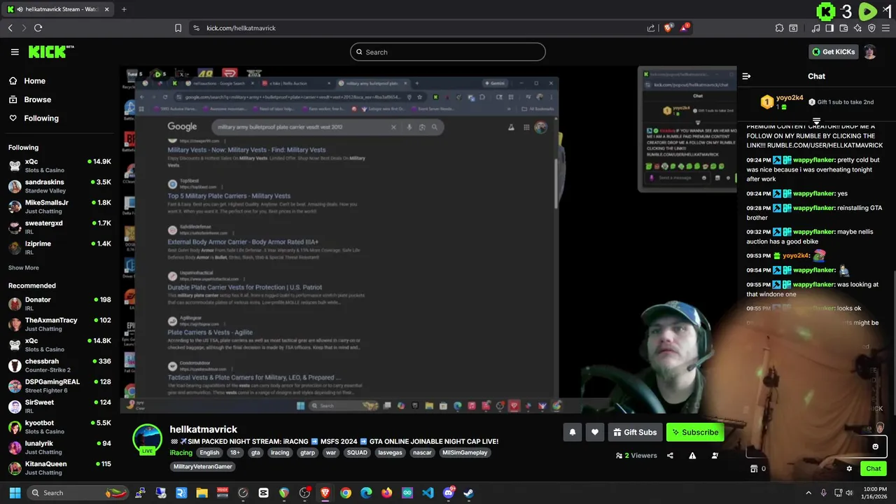Viewport: 896px width, 504px height.
Task: Open sandraskins channel
Action: 59,186
